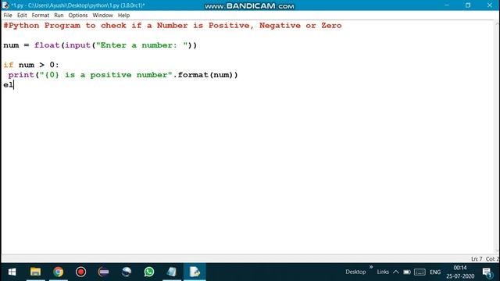Place cursor in 'num = float(input' line
The width and height of the screenshot is (500, 281).
tap(100, 45)
